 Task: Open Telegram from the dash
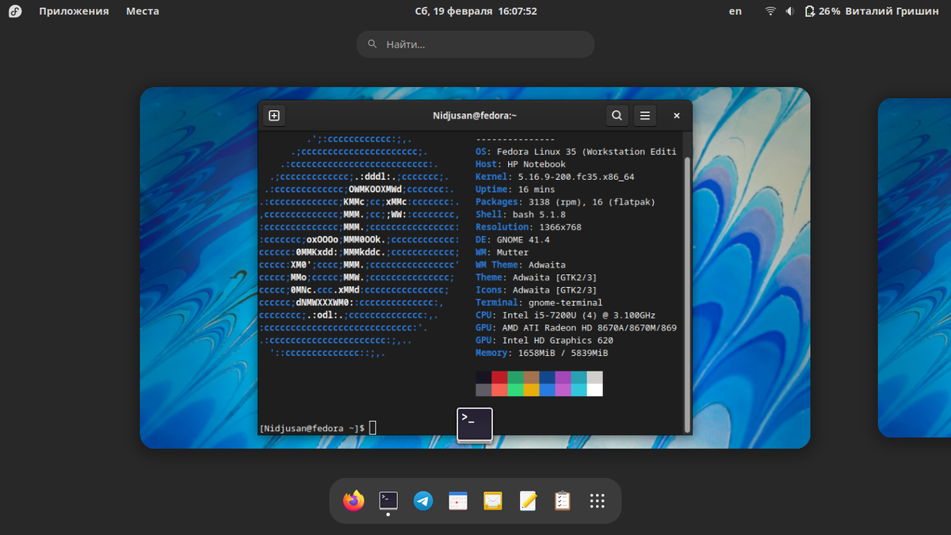[423, 501]
